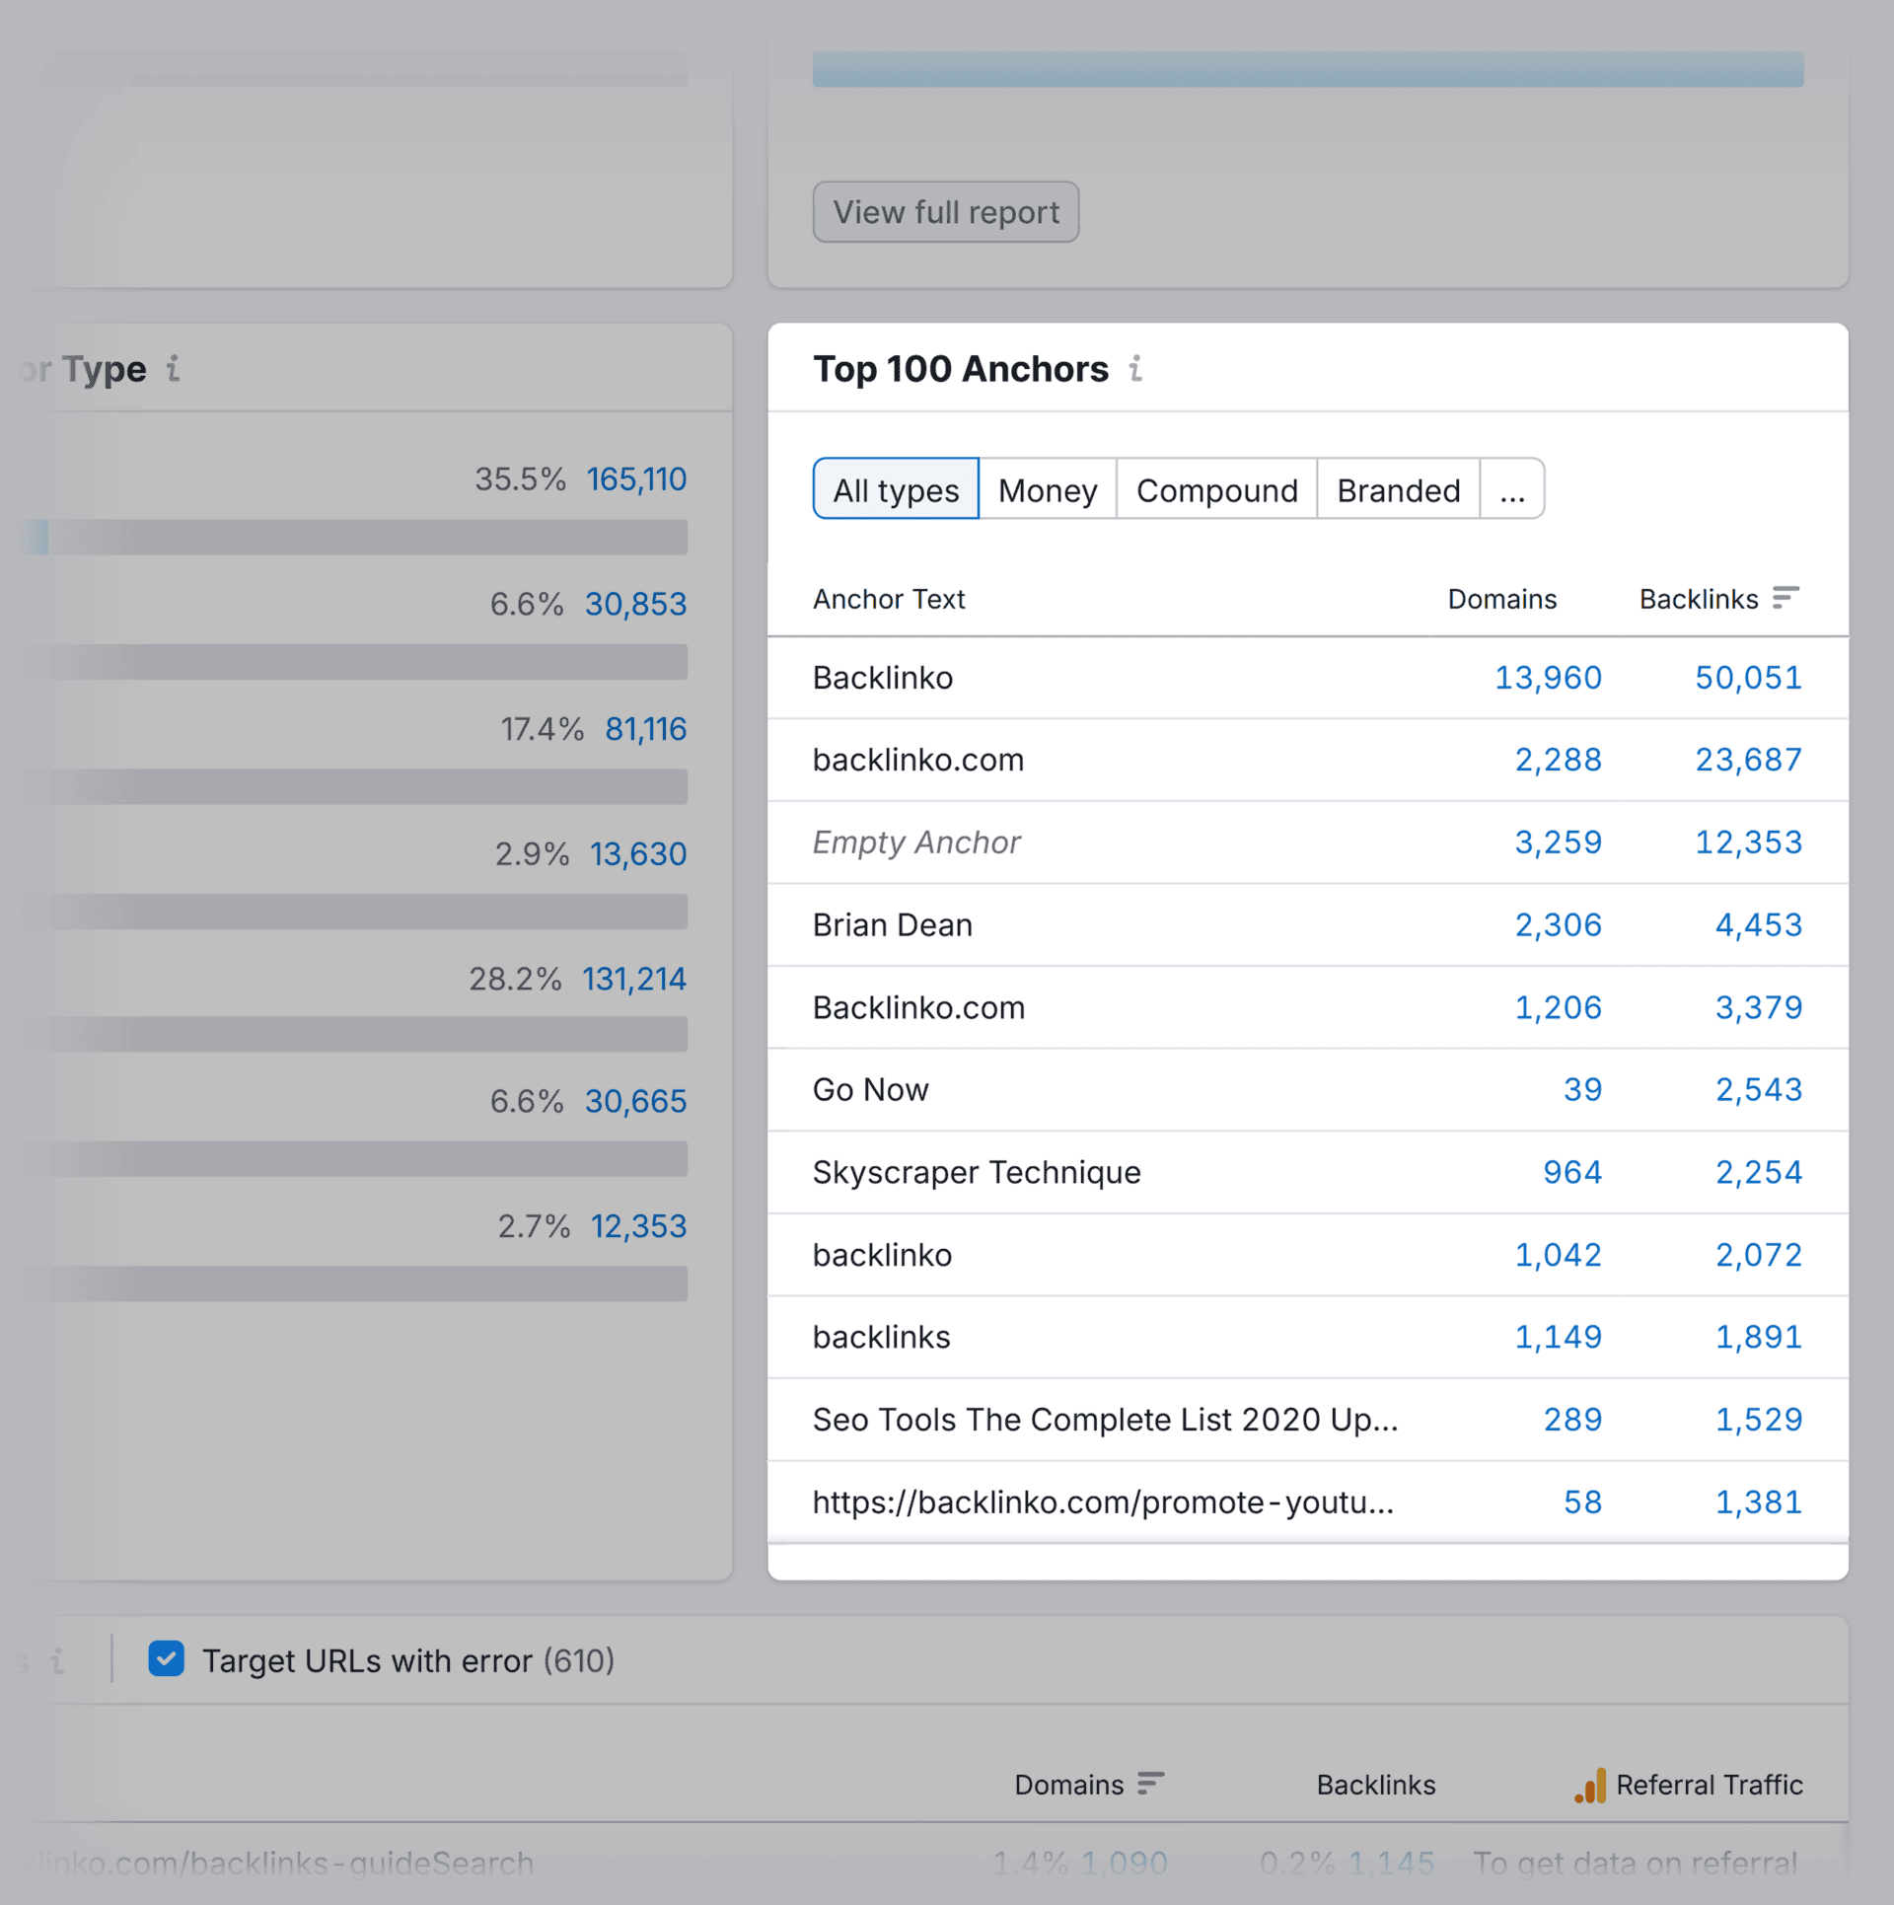Uncheck the Target URLs with error checkbox
This screenshot has width=1894, height=1905.
(x=167, y=1659)
